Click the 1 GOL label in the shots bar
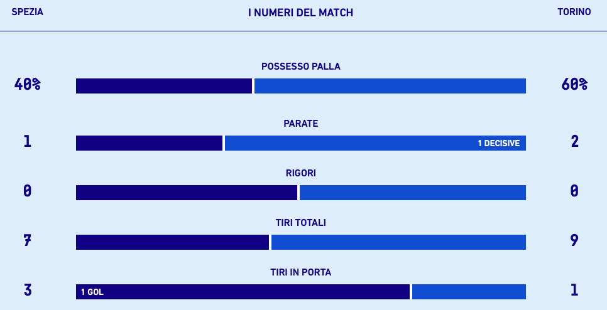 pyautogui.click(x=92, y=292)
